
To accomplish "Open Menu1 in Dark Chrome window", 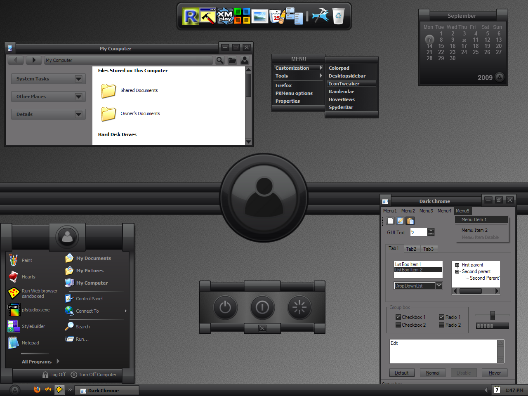I will pyautogui.click(x=390, y=211).
